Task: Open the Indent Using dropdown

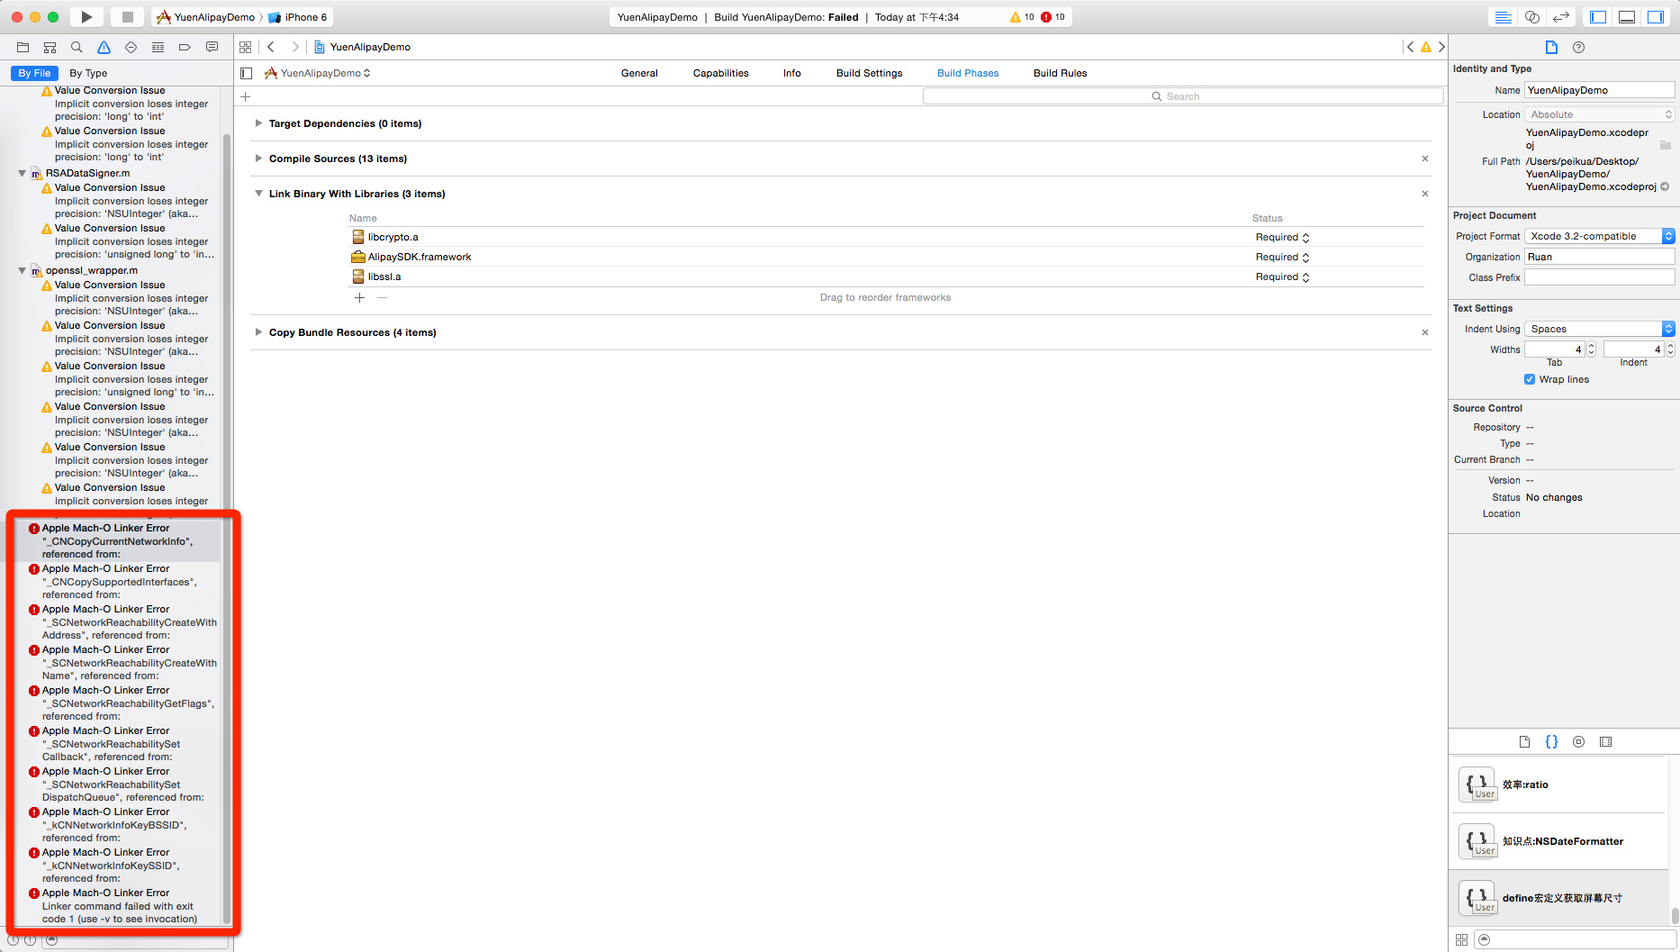Action: tap(1599, 329)
